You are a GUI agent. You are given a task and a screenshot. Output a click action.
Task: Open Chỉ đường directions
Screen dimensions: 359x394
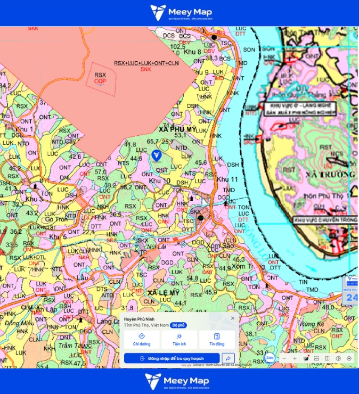[x=142, y=340]
